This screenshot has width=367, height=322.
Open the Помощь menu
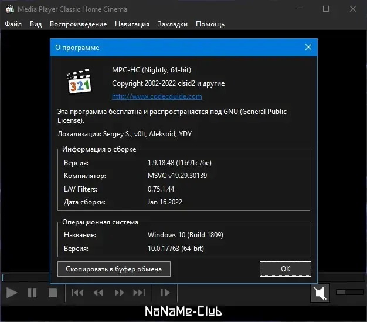coord(210,24)
